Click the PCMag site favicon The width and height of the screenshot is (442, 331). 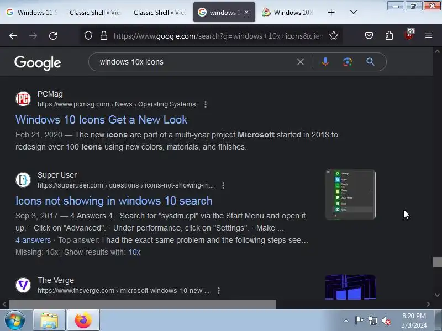tap(23, 99)
